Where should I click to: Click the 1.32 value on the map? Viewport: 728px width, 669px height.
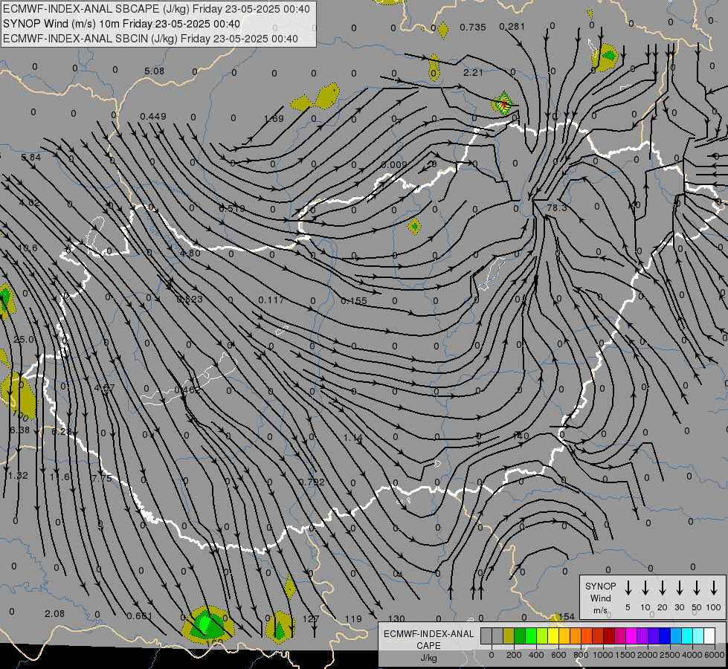pos(18,476)
